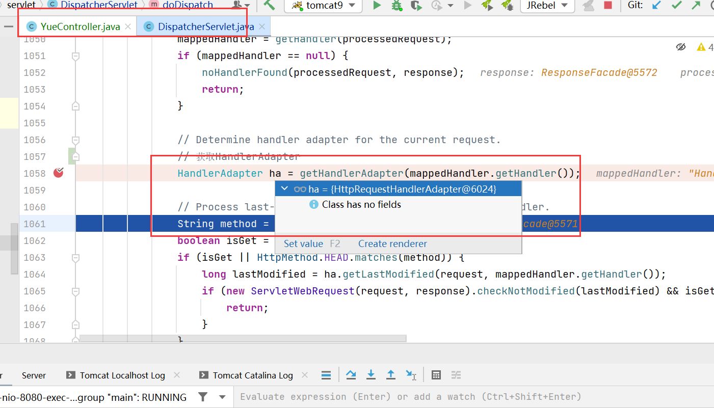The width and height of the screenshot is (714, 408).
Task: Collapse the if block at line 1063
Action: click(x=76, y=257)
